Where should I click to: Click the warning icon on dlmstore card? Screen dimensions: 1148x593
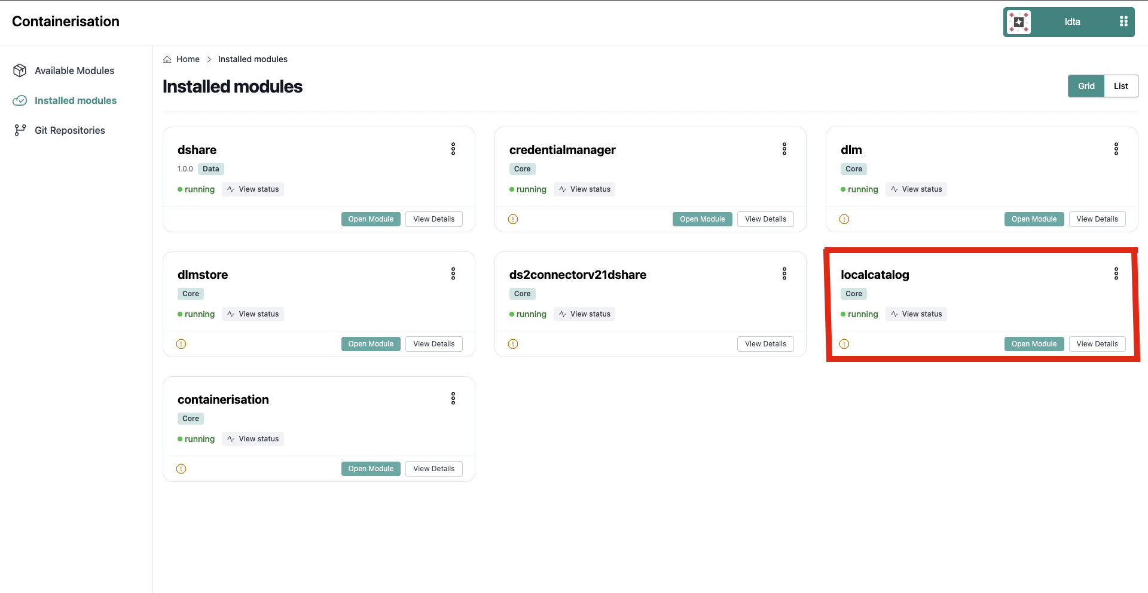[181, 344]
